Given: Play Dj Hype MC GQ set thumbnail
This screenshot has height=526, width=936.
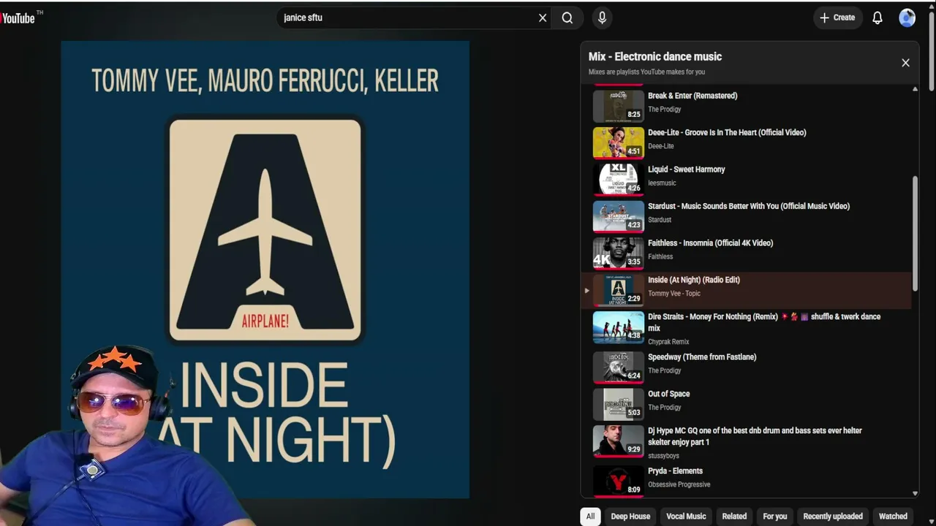Looking at the screenshot, I should (x=619, y=442).
